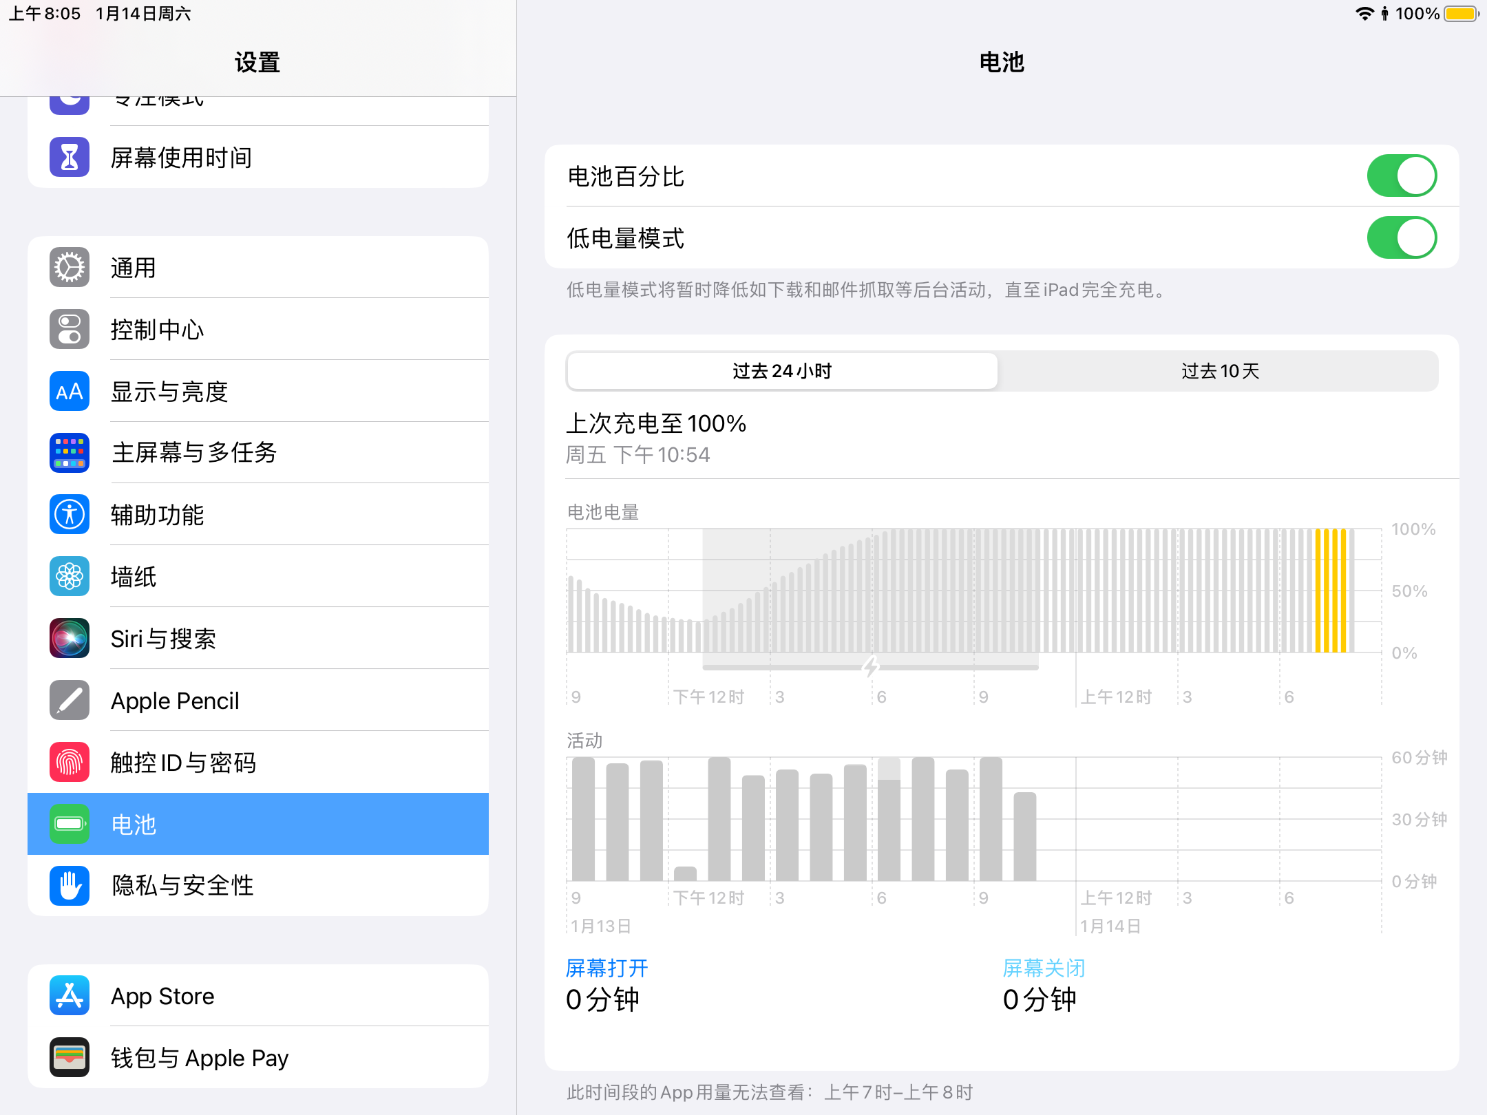
Task: Switch to the 过去10天 tab
Action: click(x=1219, y=371)
